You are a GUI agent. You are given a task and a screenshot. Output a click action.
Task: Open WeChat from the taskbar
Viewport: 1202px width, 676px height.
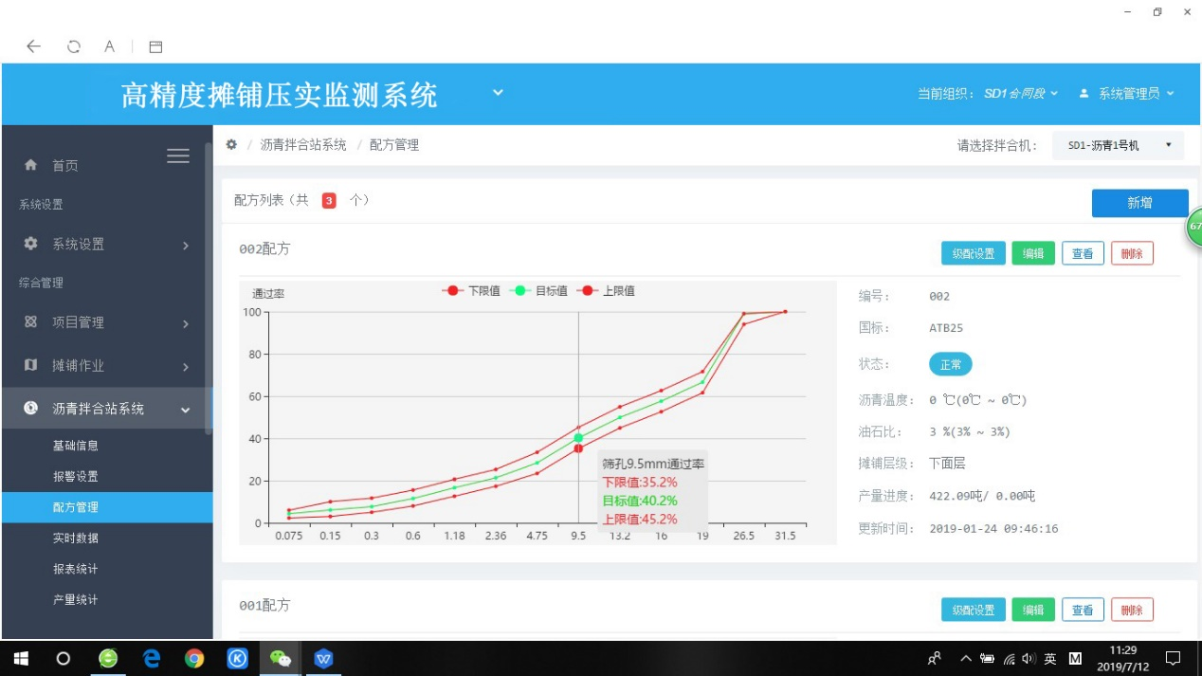[x=281, y=658]
